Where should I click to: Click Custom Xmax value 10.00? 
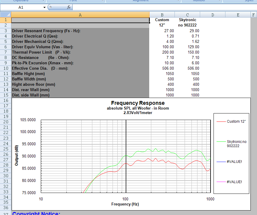click(x=162, y=63)
